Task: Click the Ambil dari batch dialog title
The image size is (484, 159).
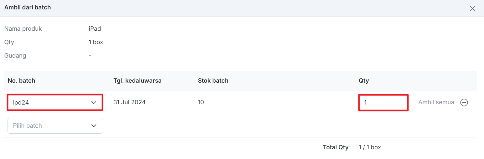Action: pyautogui.click(x=28, y=8)
